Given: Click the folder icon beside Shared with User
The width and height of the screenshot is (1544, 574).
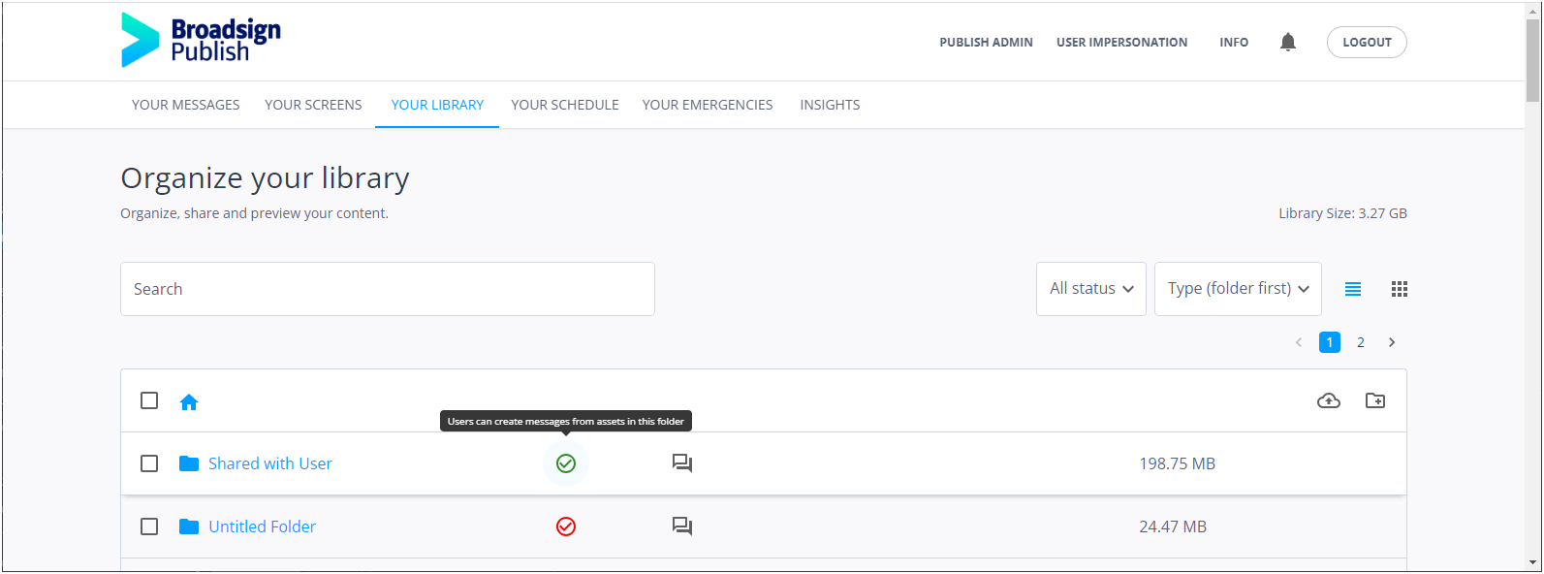Looking at the screenshot, I should (189, 463).
